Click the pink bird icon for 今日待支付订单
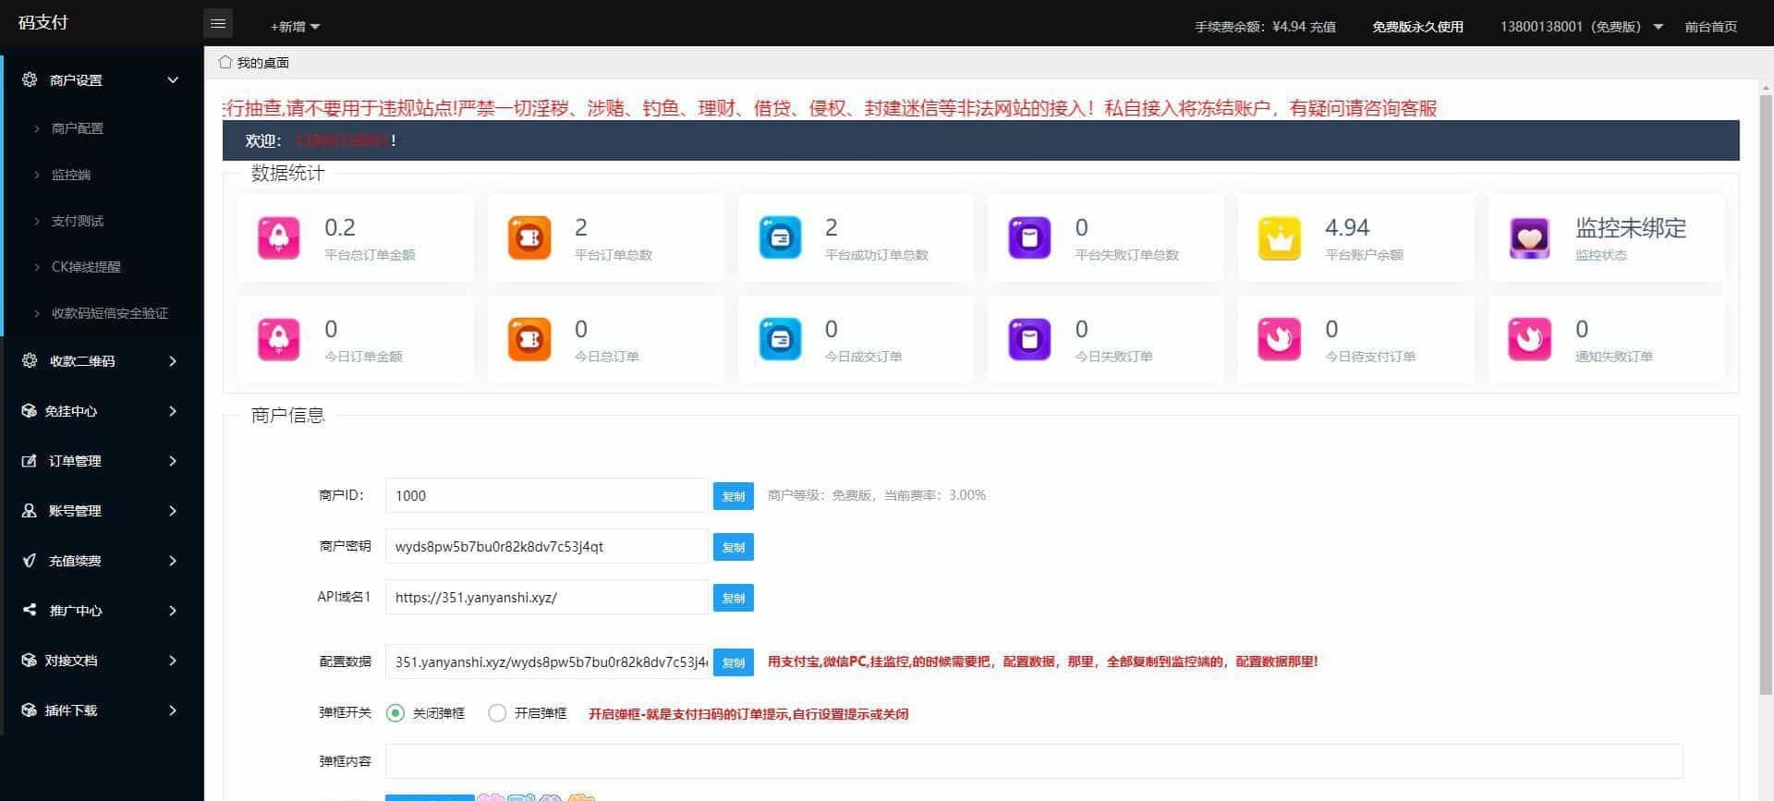The width and height of the screenshot is (1774, 801). [1280, 339]
